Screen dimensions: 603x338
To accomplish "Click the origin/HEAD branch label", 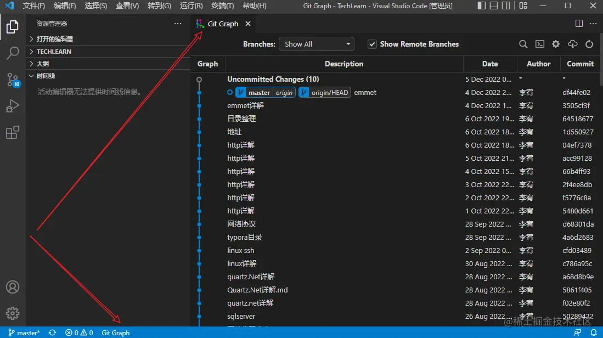I will pos(325,92).
